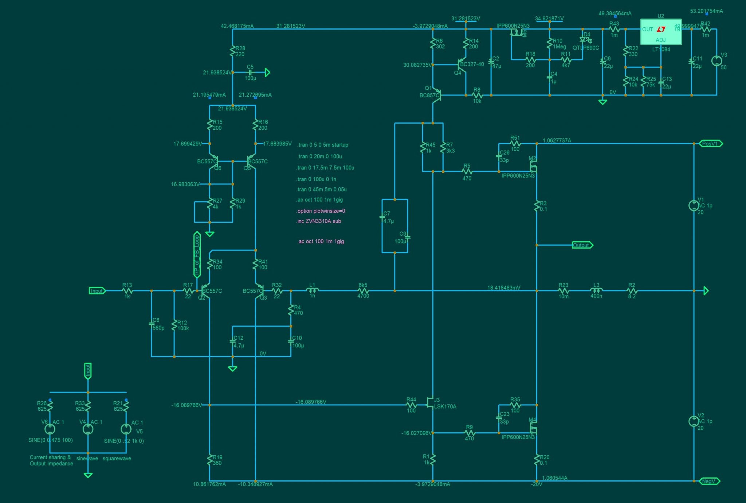Image resolution: width=746 pixels, height=503 pixels.
Task: Click the '.tran 0 20m 0 100u' directive
Action: click(319, 156)
